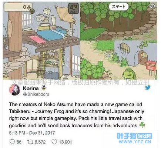Tap the スタート start button
Screen dimensions: 161x148
119,7
